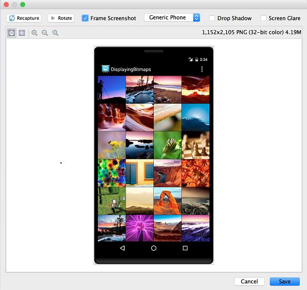307x290 pixels.
Task: Click the DisplayingBitmaps title text
Action: [131, 70]
